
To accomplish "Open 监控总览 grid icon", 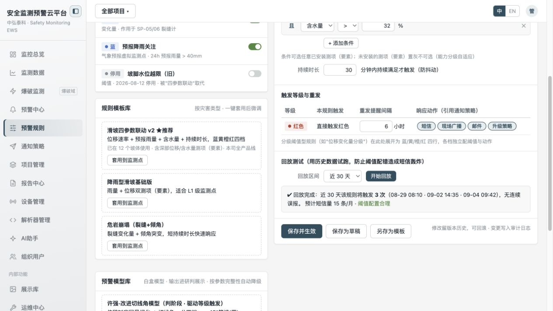I will 13,55.
